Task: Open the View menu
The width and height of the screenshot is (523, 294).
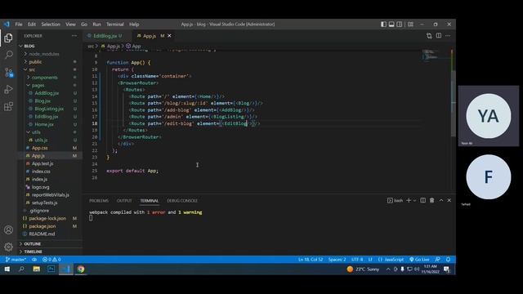Action: 70,24
